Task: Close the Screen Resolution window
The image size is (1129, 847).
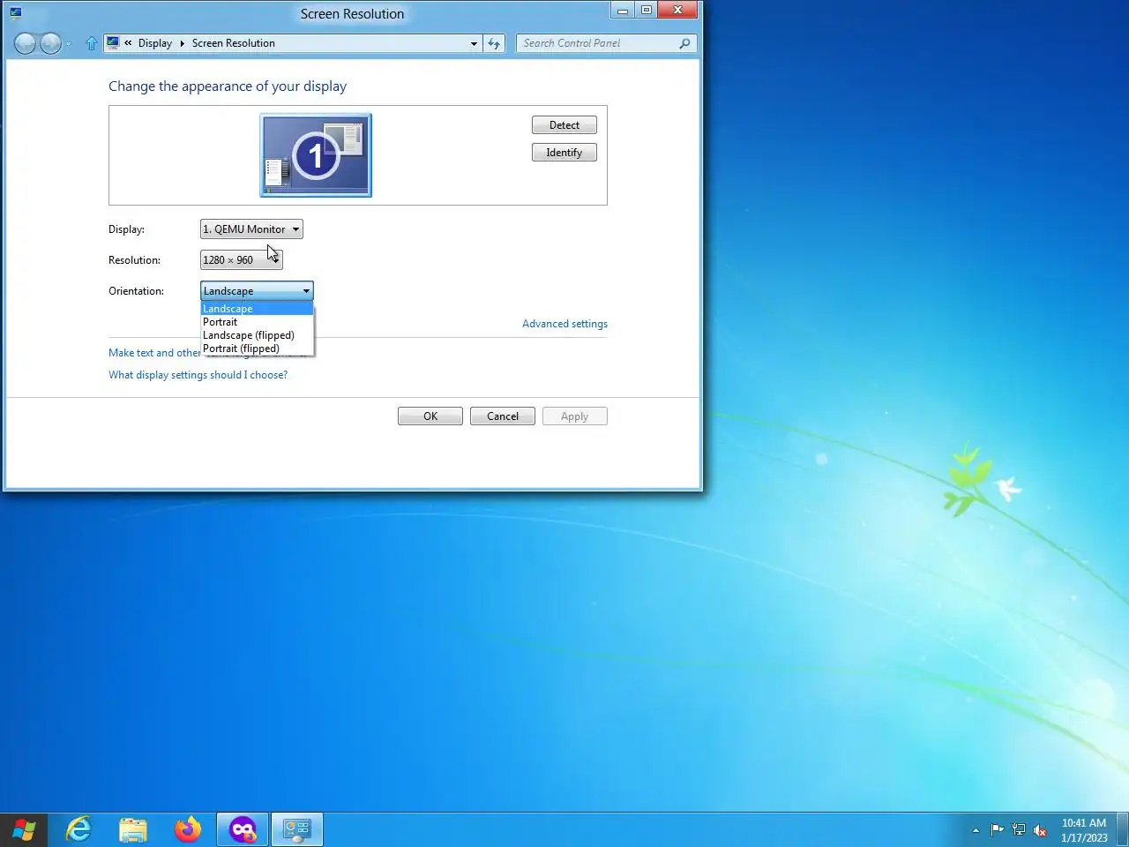Action: [677, 11]
